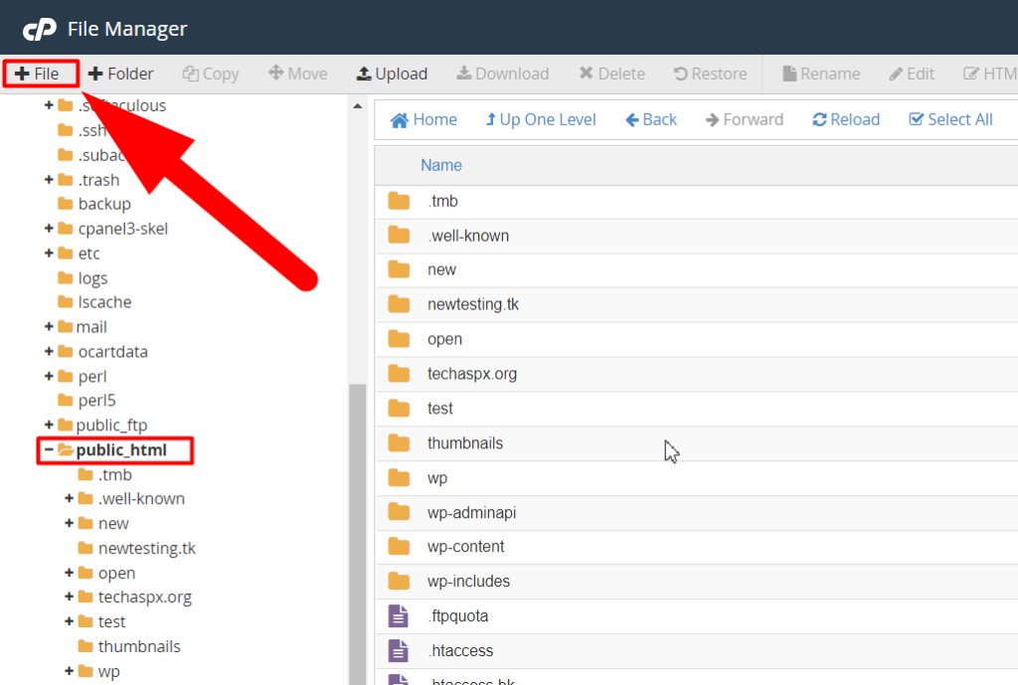Create a new file with File button
Image resolution: width=1018 pixels, height=685 pixels.
click(x=38, y=74)
